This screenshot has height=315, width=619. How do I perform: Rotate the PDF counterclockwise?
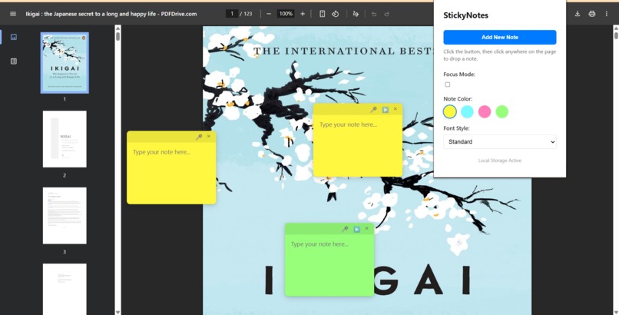click(335, 14)
